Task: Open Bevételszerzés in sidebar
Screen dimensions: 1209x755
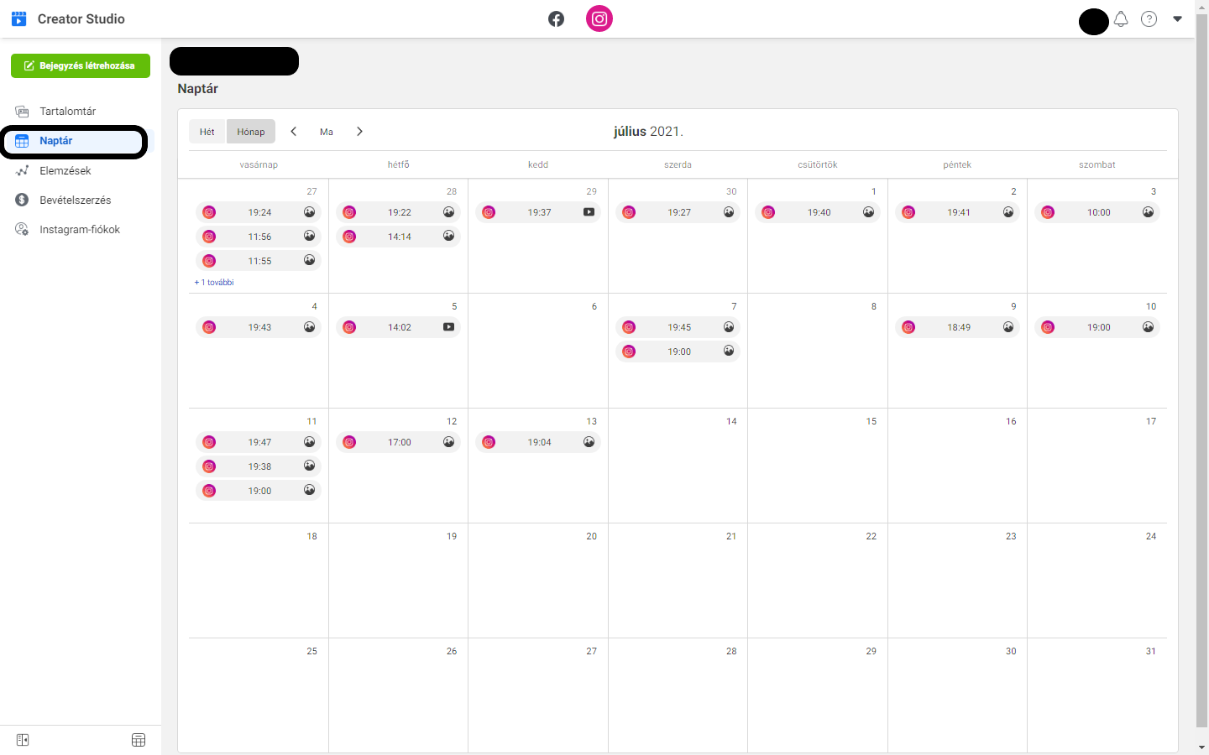Action: [x=75, y=200]
